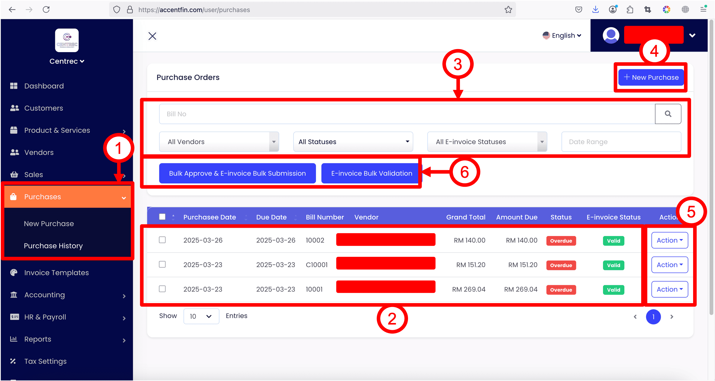The height and width of the screenshot is (381, 715).
Task: Click the Dashboard grid icon in sidebar
Action: tap(13, 86)
